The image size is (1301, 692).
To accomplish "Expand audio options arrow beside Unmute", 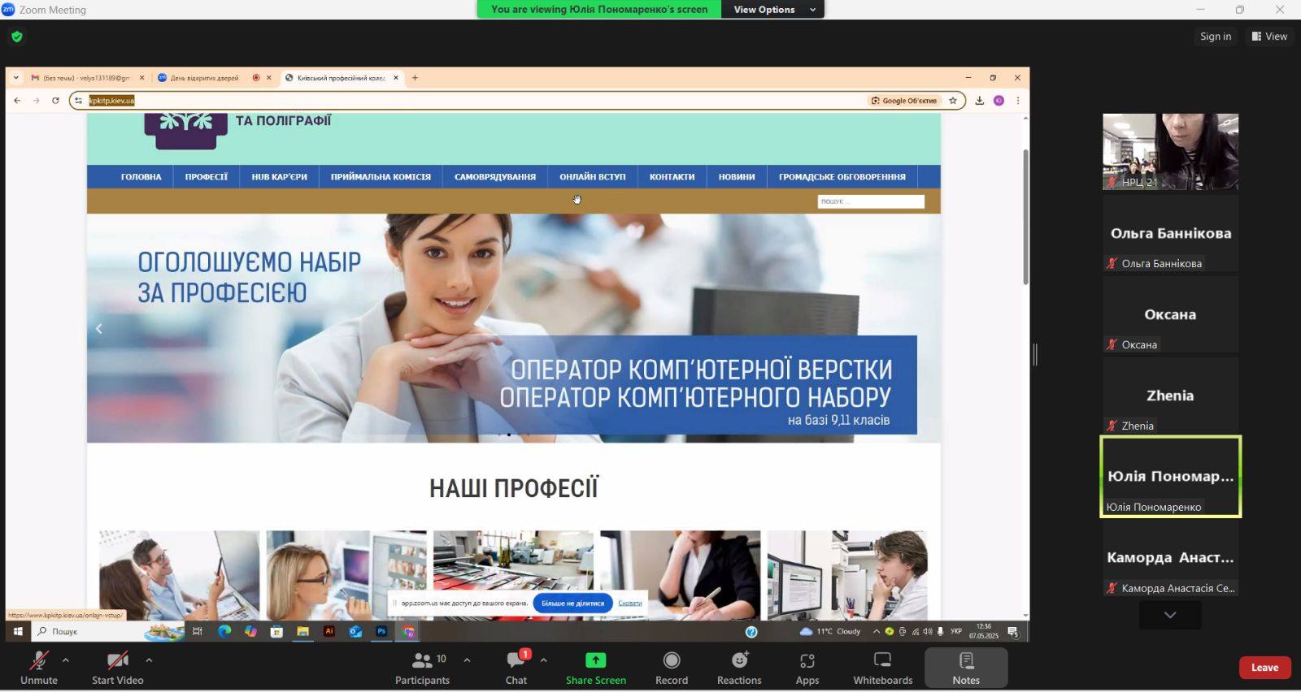I will (x=66, y=660).
